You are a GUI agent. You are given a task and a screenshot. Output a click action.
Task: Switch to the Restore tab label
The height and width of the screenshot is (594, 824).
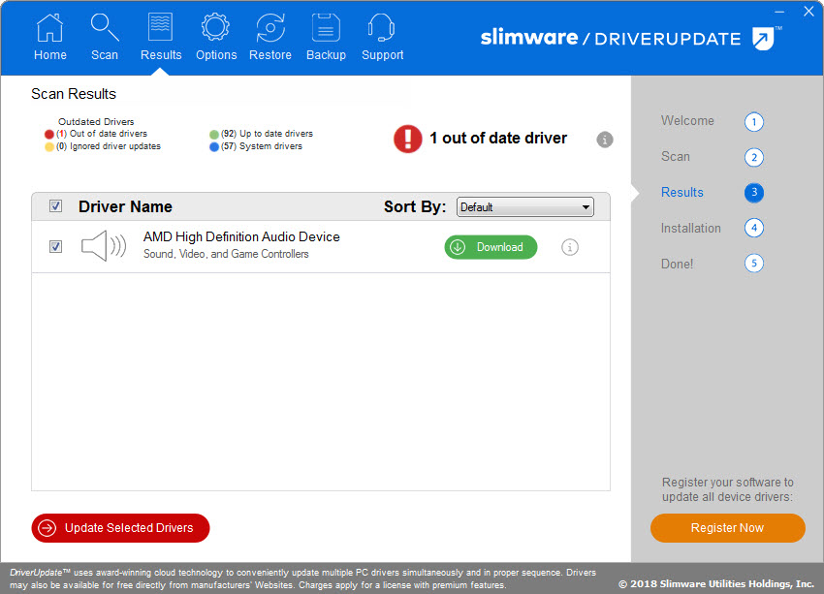[270, 55]
